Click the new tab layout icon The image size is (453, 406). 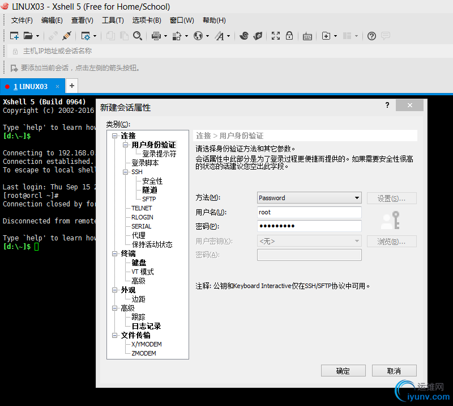pos(326,36)
